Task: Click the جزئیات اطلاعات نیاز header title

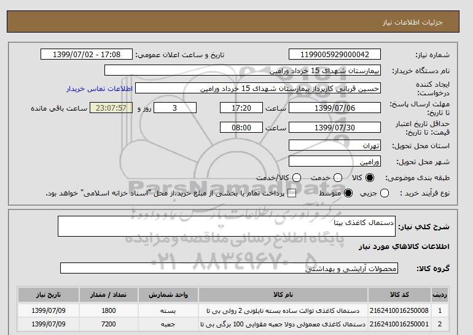Action: pyautogui.click(x=413, y=23)
